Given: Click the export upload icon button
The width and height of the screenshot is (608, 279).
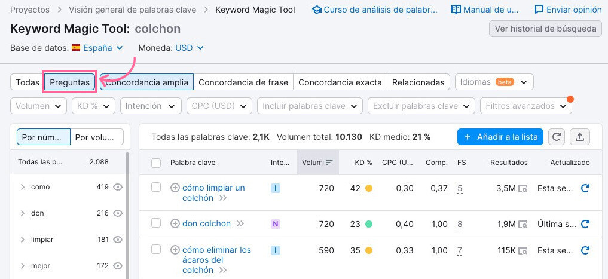Looking at the screenshot, I should (580, 137).
